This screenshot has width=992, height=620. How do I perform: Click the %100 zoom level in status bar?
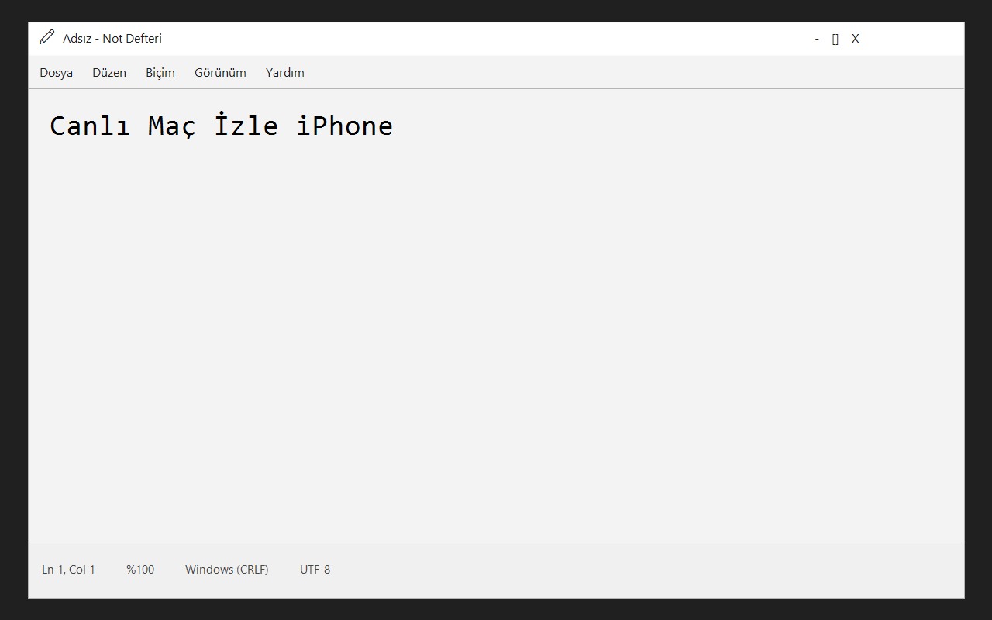pyautogui.click(x=140, y=569)
